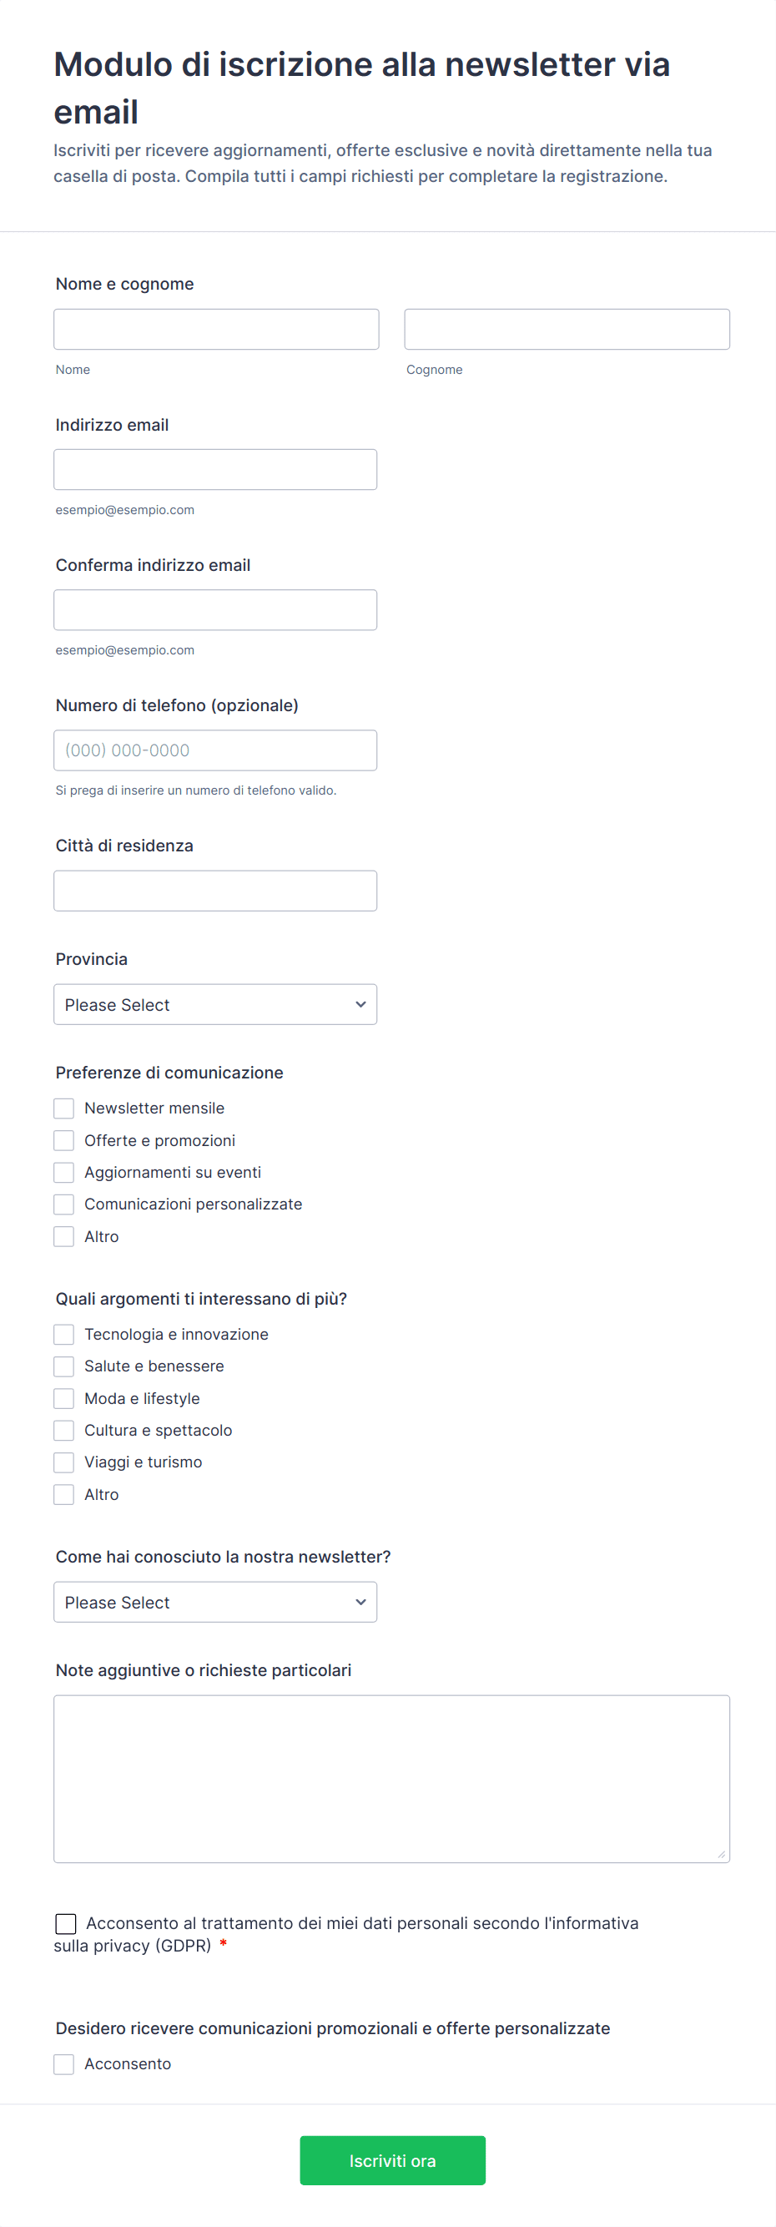Expand Come hai conosciuto newsletter dropdown

[215, 1602]
